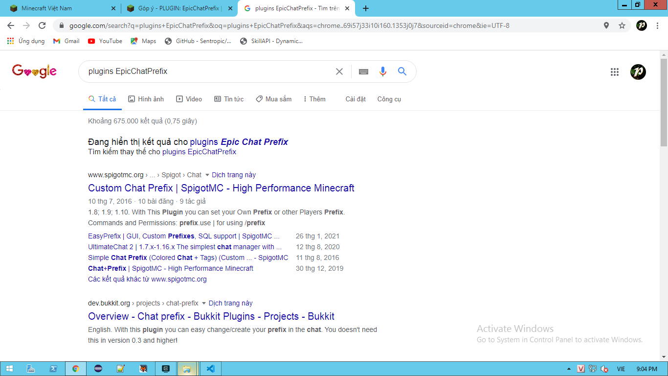Start voice search with the microphone icon
The height and width of the screenshot is (376, 668).
click(x=383, y=71)
